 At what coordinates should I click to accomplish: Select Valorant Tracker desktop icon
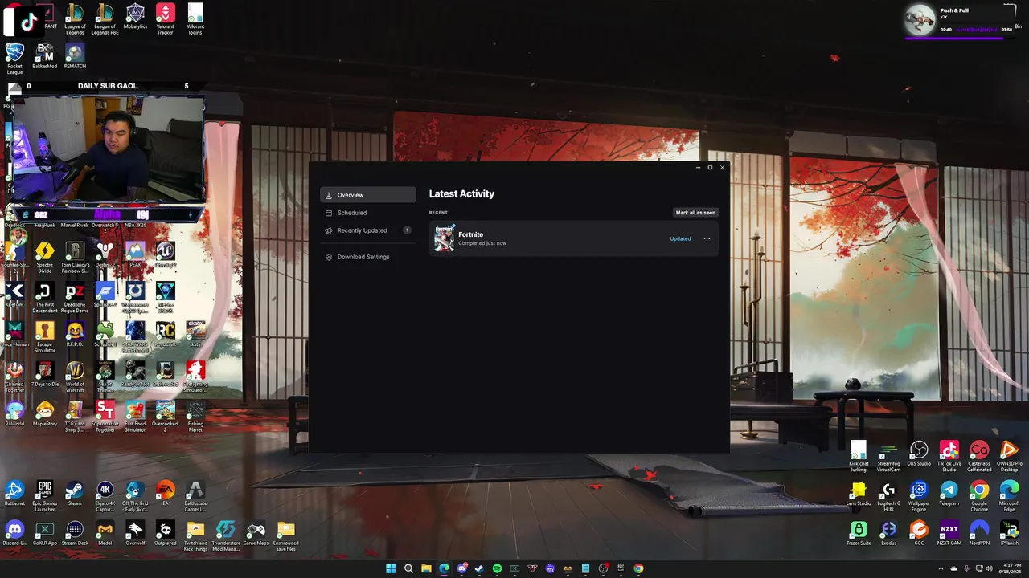[165, 18]
